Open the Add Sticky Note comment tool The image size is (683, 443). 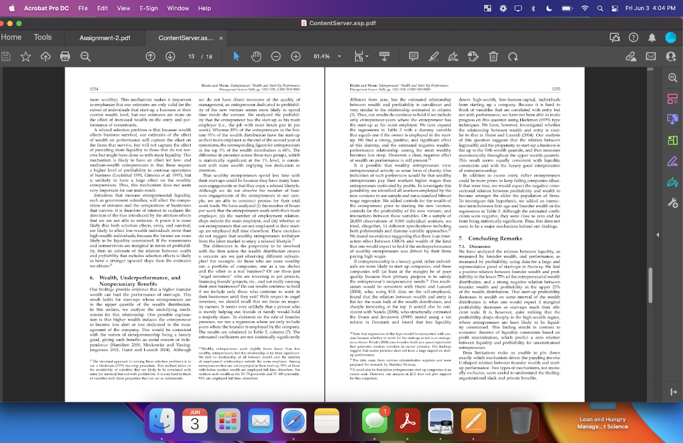[x=415, y=56]
